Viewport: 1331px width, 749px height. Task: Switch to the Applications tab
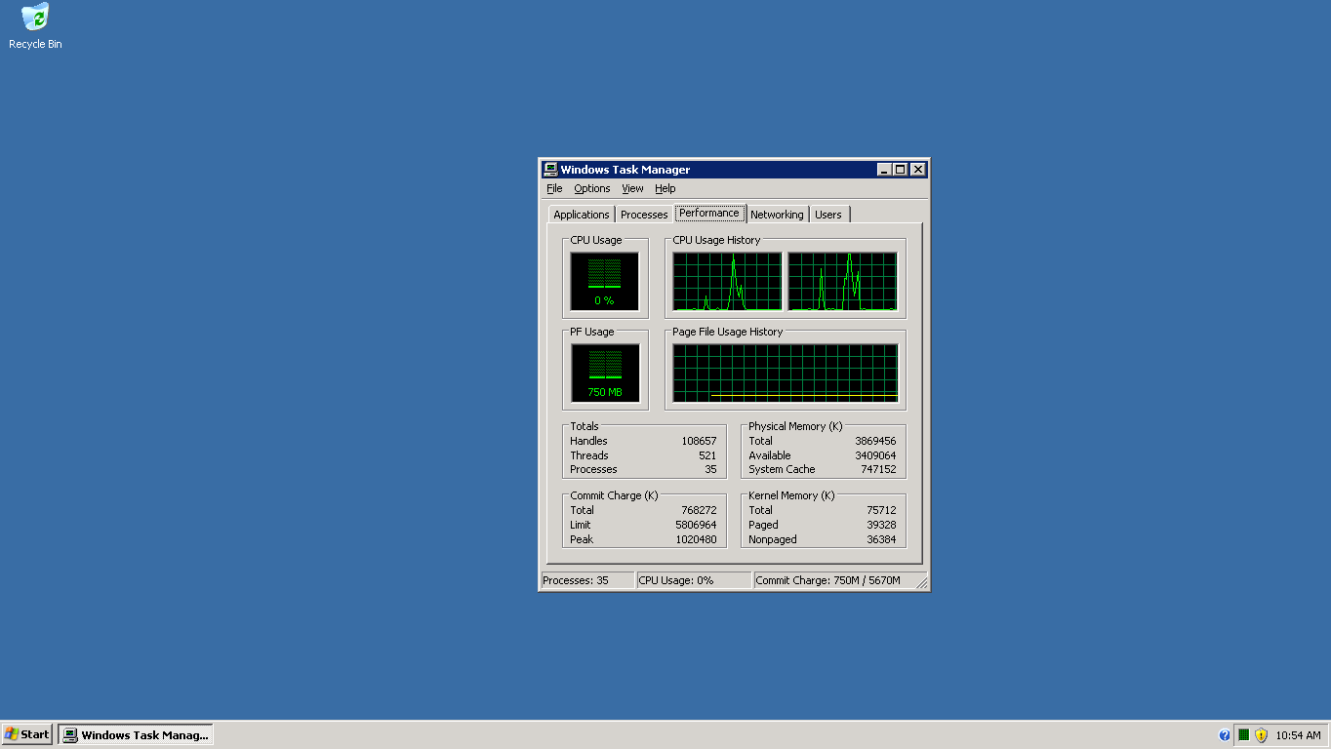click(x=581, y=215)
